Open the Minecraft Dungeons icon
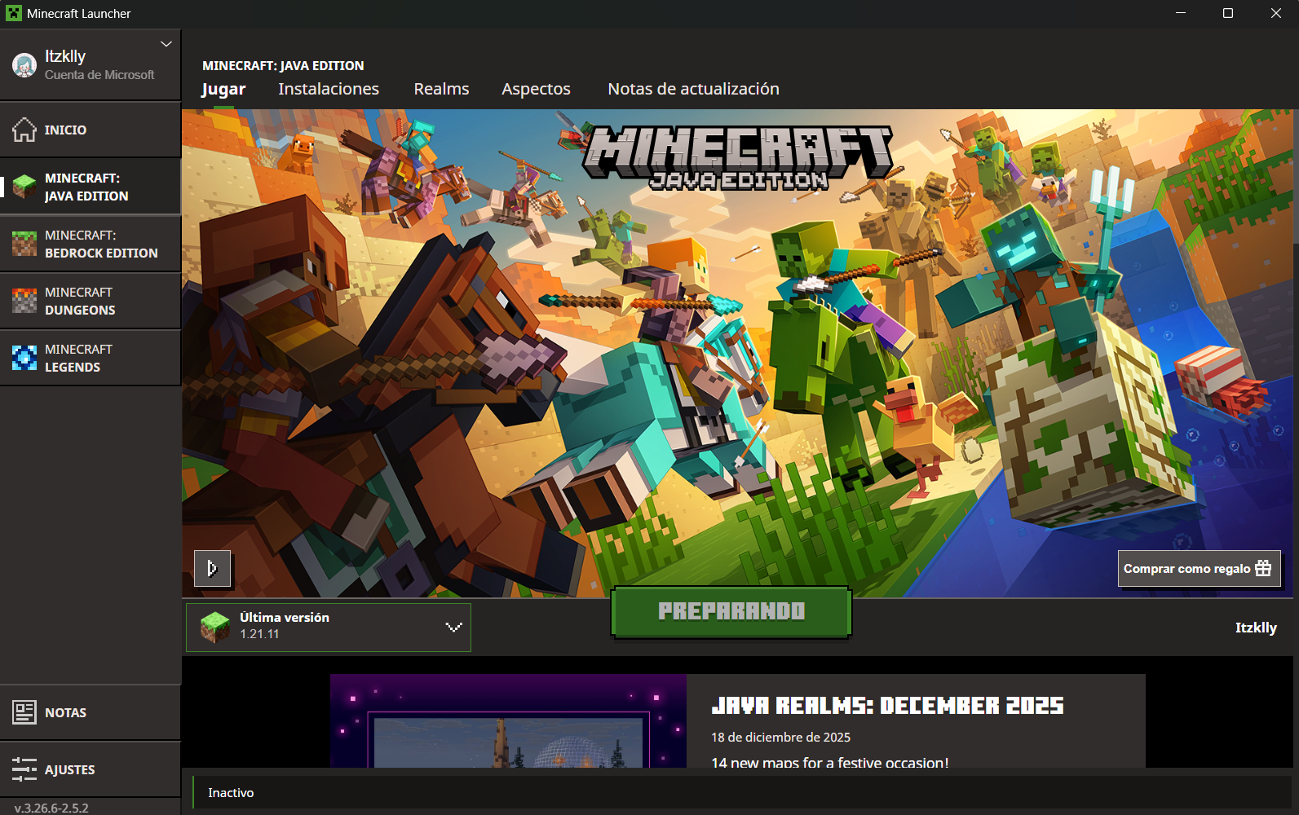1299x815 pixels. 24,301
